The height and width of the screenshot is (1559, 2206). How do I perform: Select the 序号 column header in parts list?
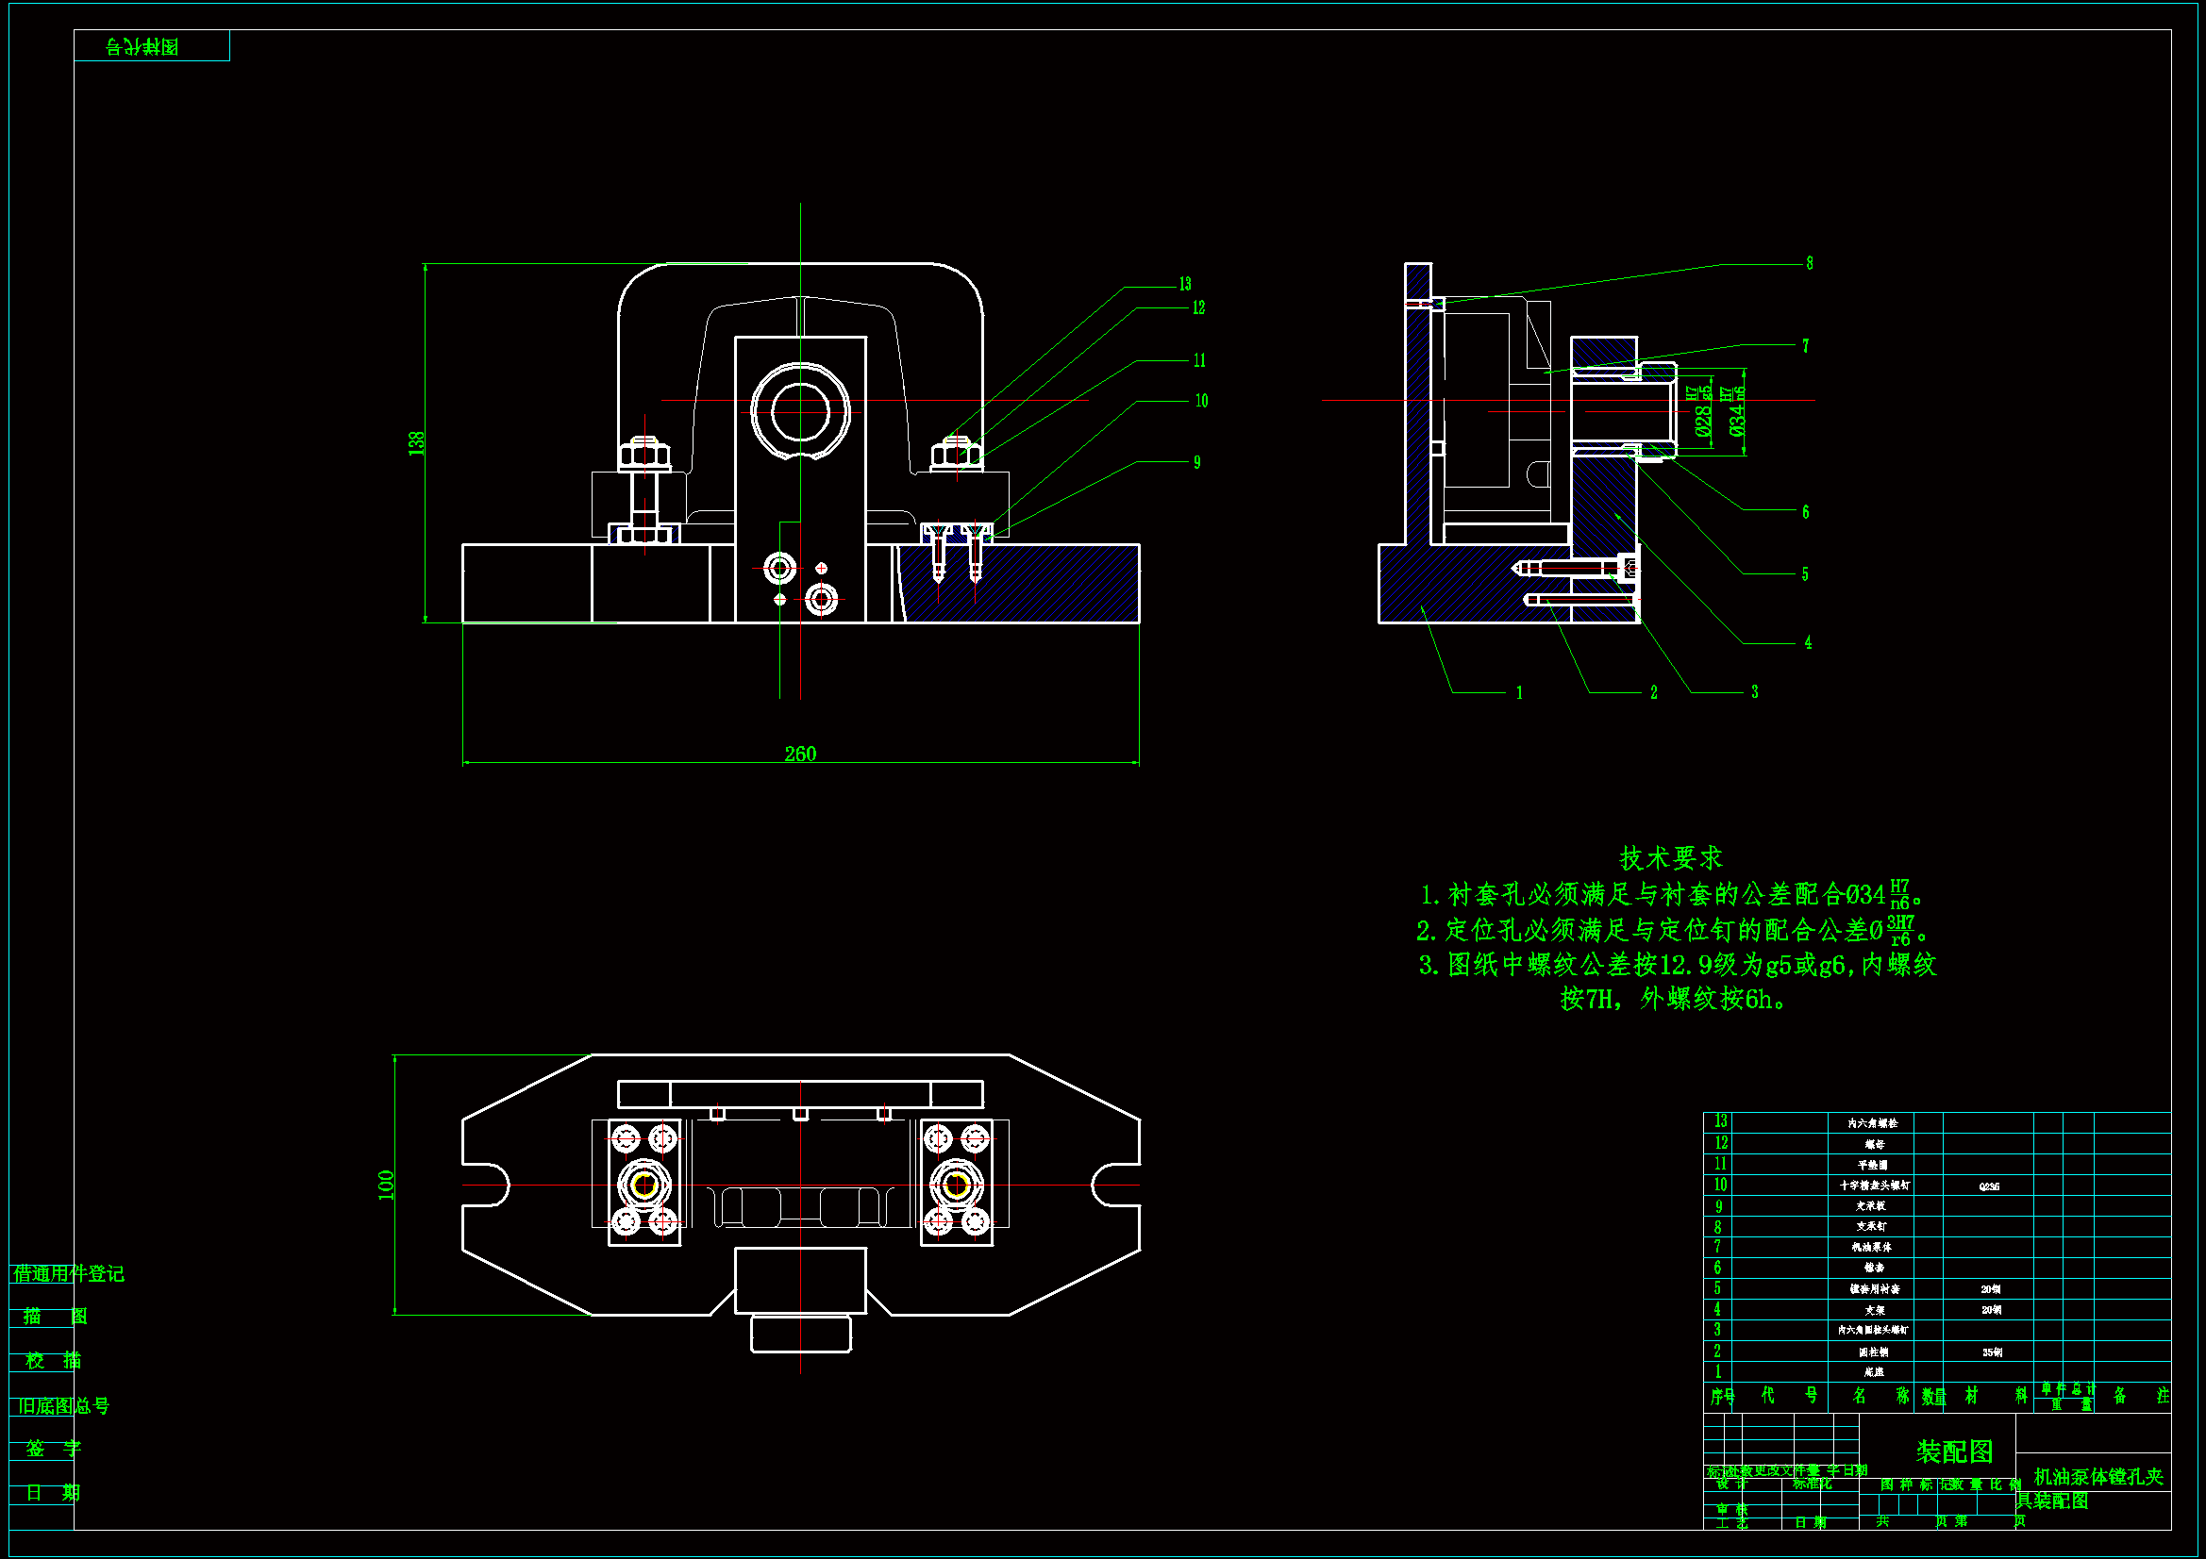(x=1722, y=1396)
